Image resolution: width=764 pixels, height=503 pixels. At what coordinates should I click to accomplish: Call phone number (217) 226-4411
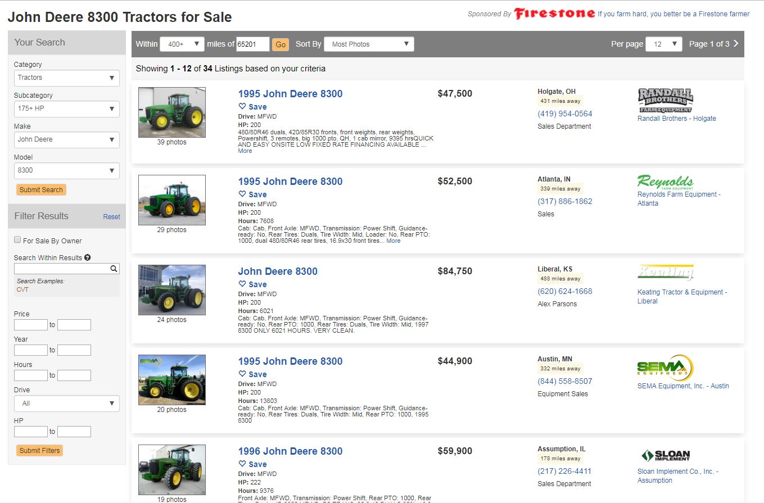565,471
